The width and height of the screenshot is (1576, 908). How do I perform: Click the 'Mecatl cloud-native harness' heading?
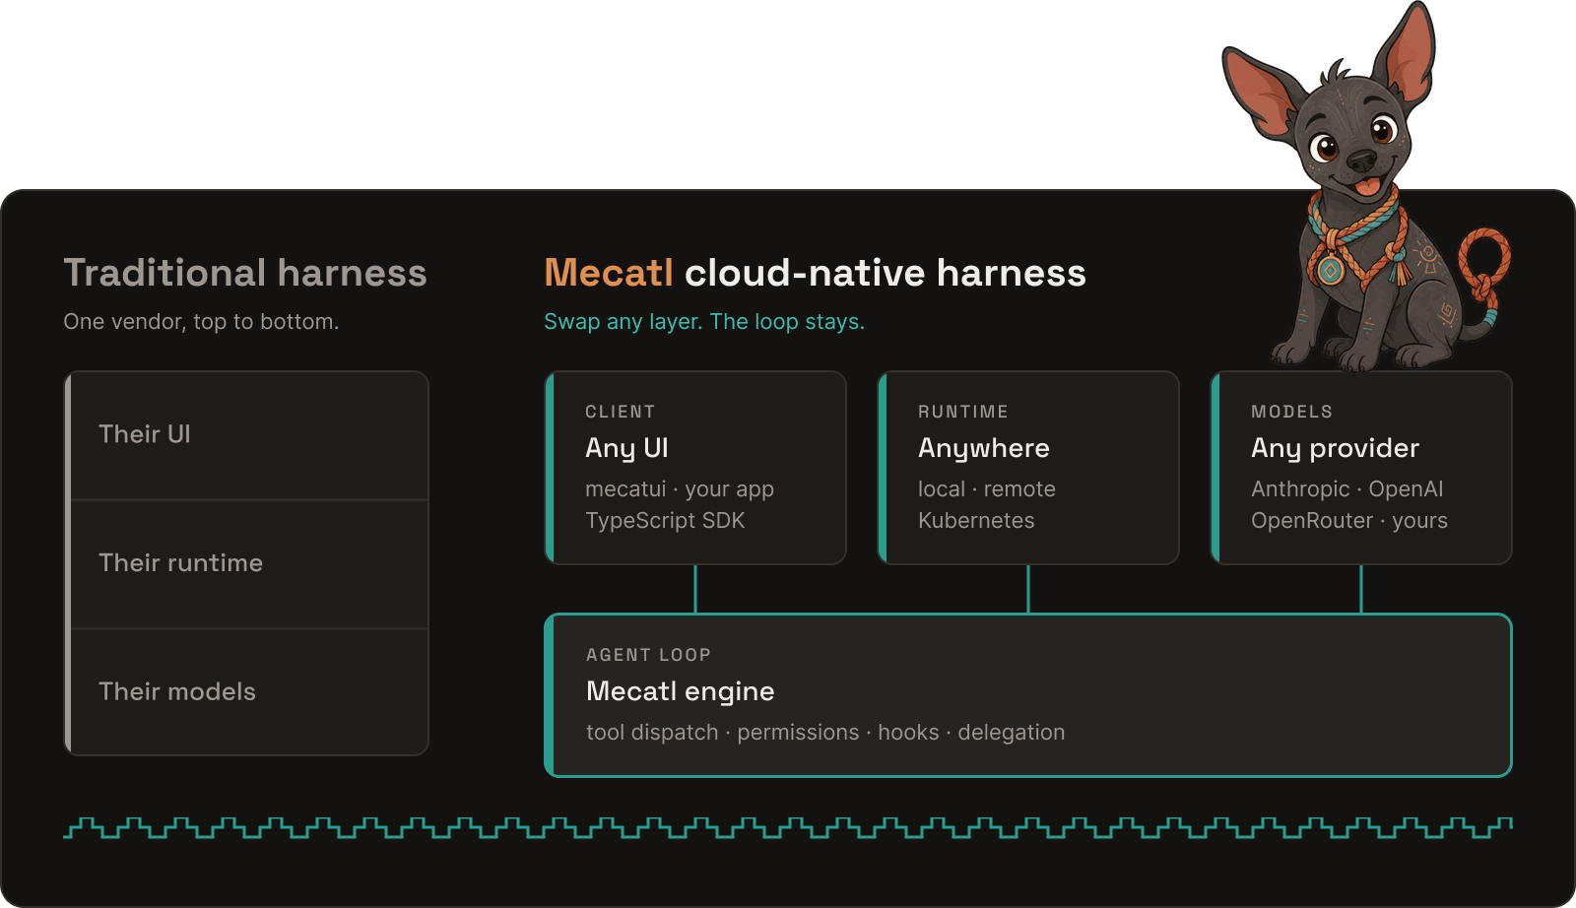(816, 273)
